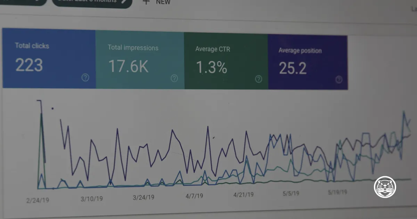Click the pencil edit icon on date filter
Screen dimensions: 417x219
pyautogui.click(x=124, y=1)
